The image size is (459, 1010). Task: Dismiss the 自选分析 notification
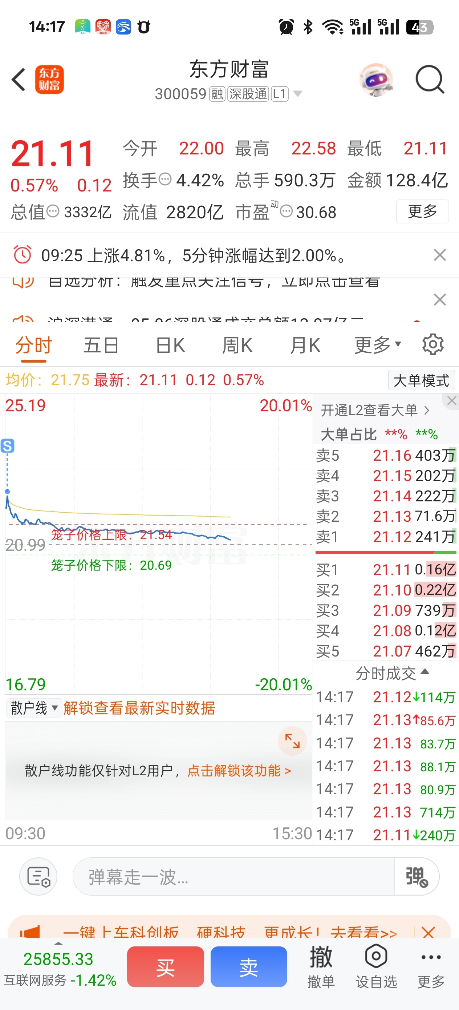(440, 300)
